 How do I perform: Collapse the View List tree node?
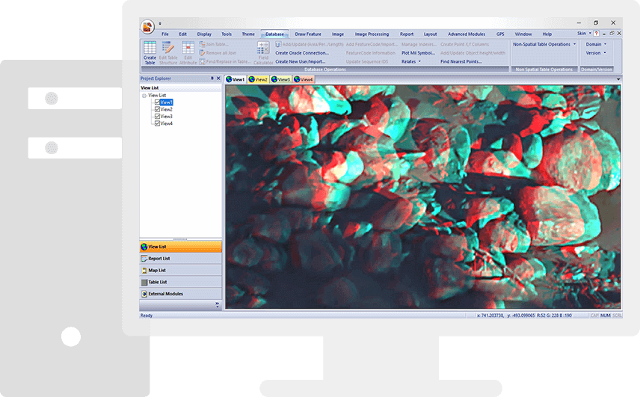[144, 96]
